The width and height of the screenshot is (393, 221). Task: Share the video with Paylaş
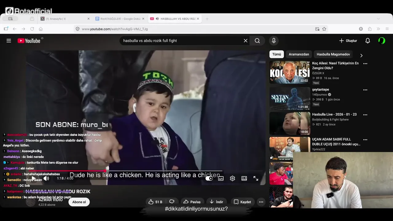click(192, 202)
